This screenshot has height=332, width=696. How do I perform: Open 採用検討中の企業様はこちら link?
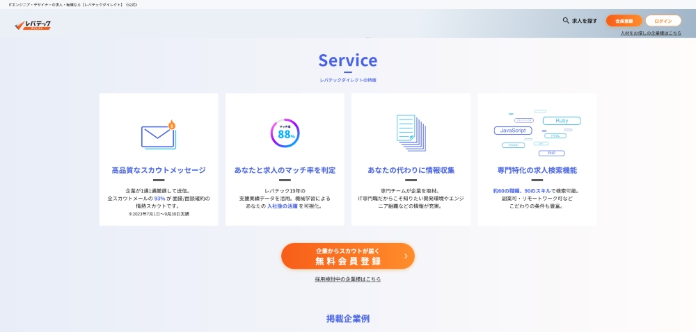(x=348, y=279)
